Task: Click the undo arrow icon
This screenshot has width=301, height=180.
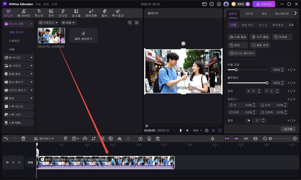Action: point(6,139)
